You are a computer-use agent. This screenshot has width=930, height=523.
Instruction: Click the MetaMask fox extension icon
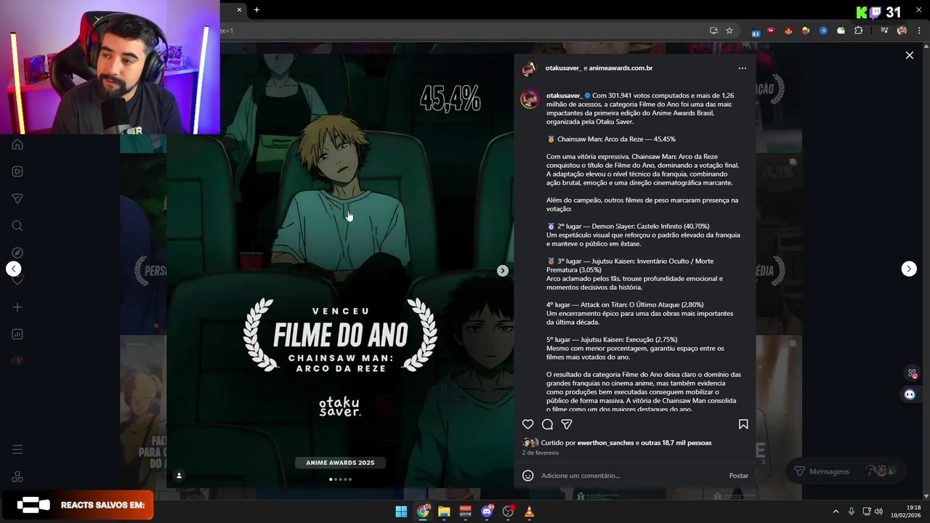tap(788, 31)
